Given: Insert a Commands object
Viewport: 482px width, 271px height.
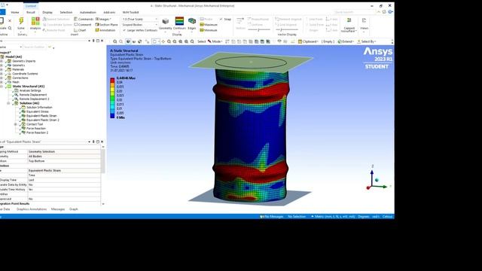Looking at the screenshot, I should [x=84, y=19].
